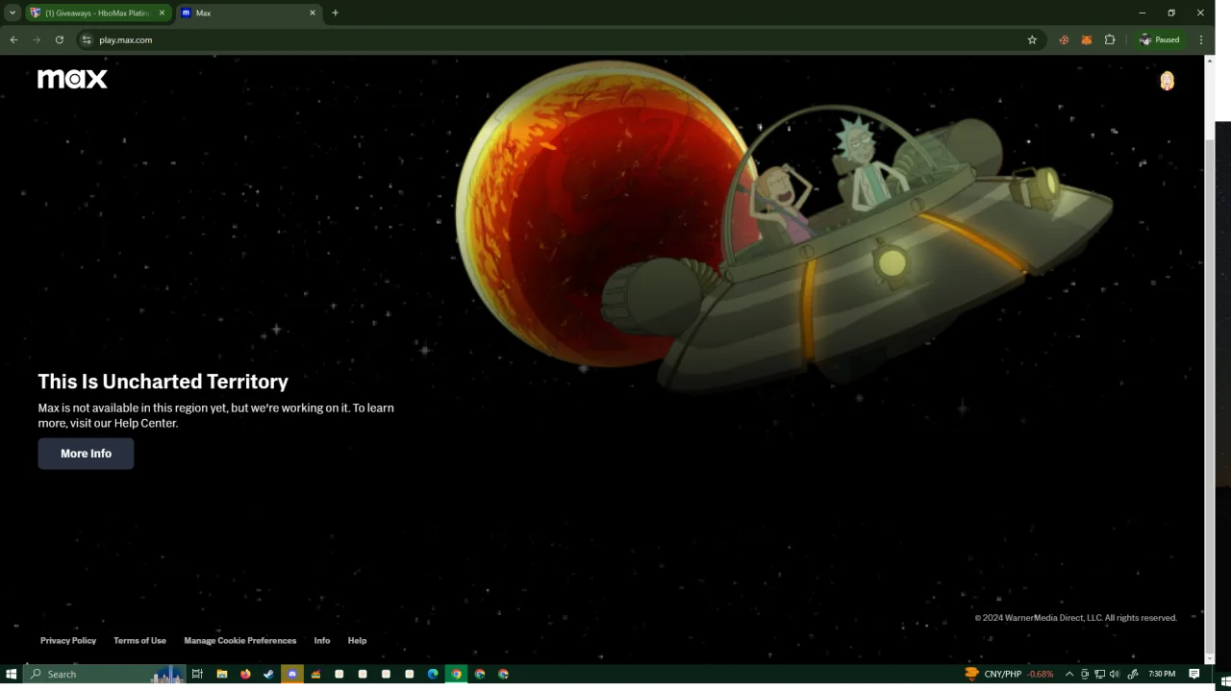Open the tab search dropdown arrow
This screenshot has width=1231, height=691.
click(x=13, y=13)
